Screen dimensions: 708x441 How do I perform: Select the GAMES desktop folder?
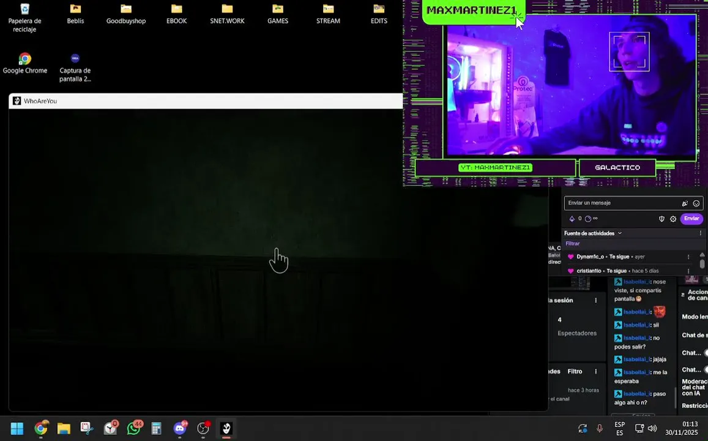278,13
